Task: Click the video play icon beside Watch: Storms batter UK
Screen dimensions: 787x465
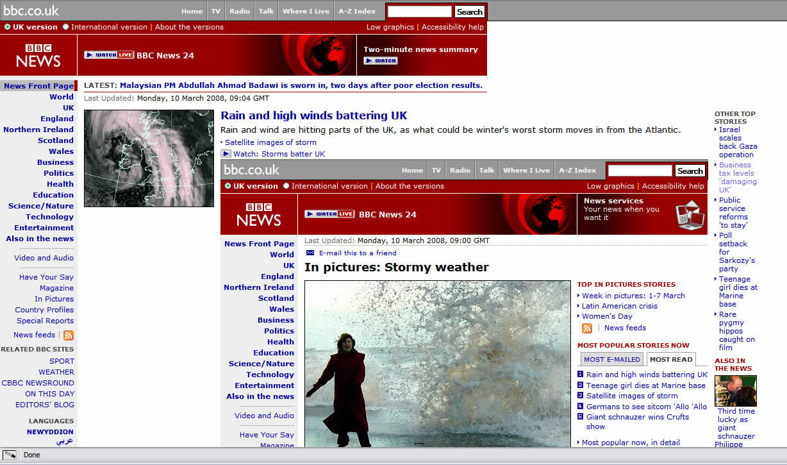Action: pyautogui.click(x=226, y=154)
